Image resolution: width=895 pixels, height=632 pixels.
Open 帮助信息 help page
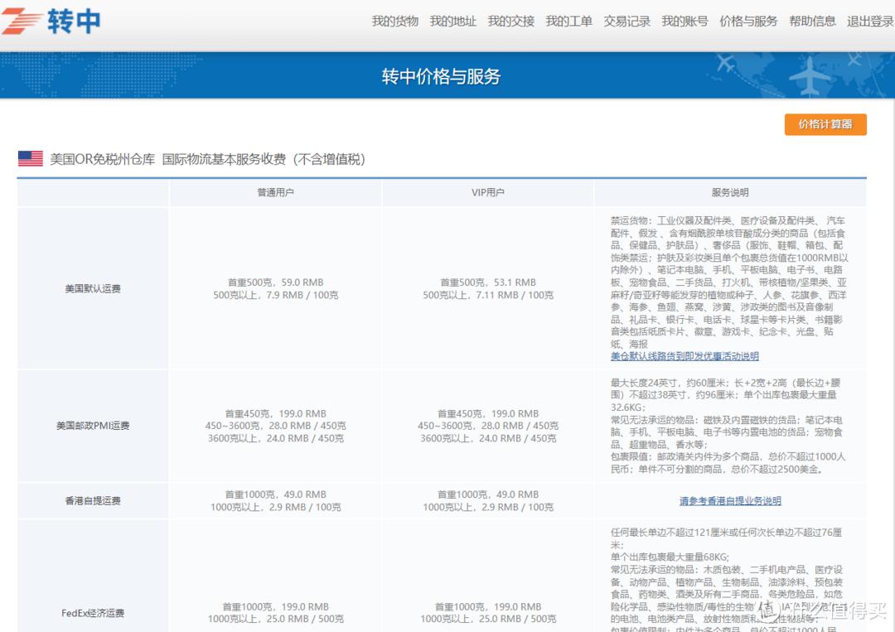pyautogui.click(x=812, y=22)
